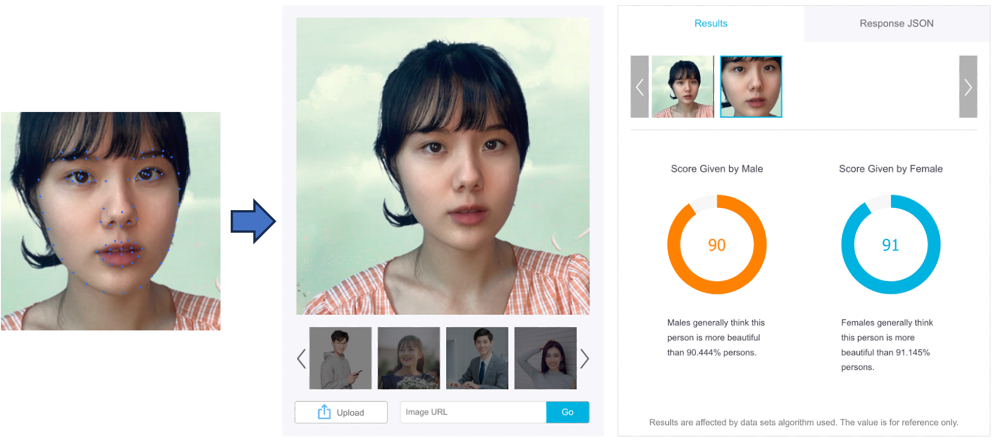
Task: Open the Results tab
Action: pyautogui.click(x=711, y=24)
